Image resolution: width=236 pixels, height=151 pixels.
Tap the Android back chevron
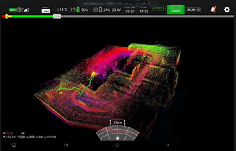point(168,145)
